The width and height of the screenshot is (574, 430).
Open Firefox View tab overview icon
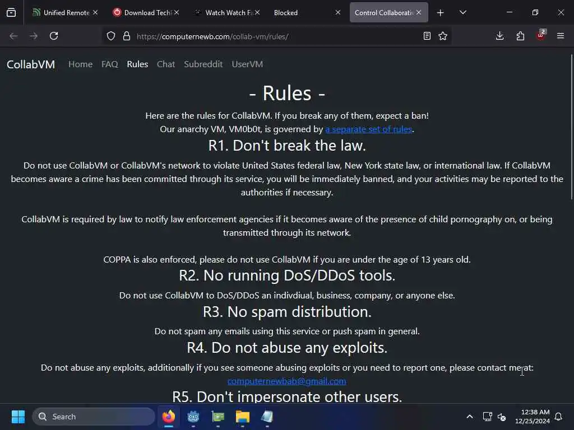click(11, 12)
